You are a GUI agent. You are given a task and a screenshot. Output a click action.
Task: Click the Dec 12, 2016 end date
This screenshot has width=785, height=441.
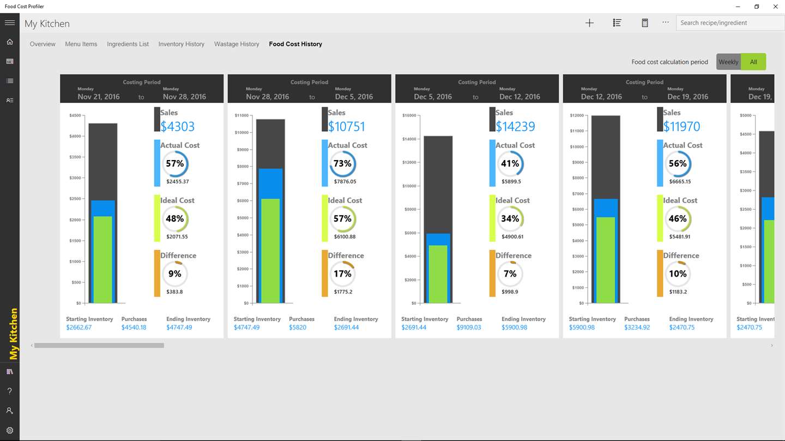pyautogui.click(x=520, y=97)
